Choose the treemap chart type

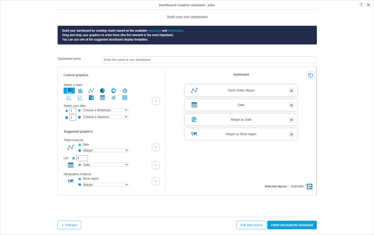[91, 98]
